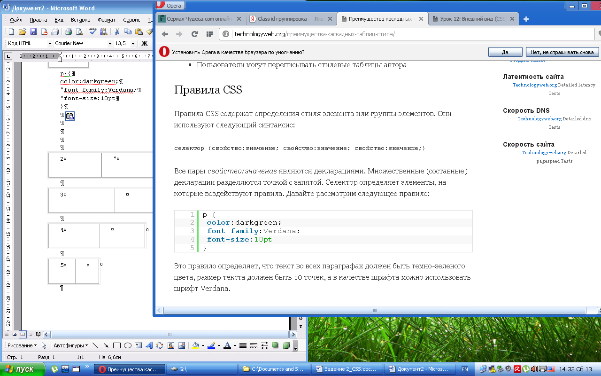Screen dimensions: 601x376
Task: Switch Word to Normal view button
Action: (7, 334)
